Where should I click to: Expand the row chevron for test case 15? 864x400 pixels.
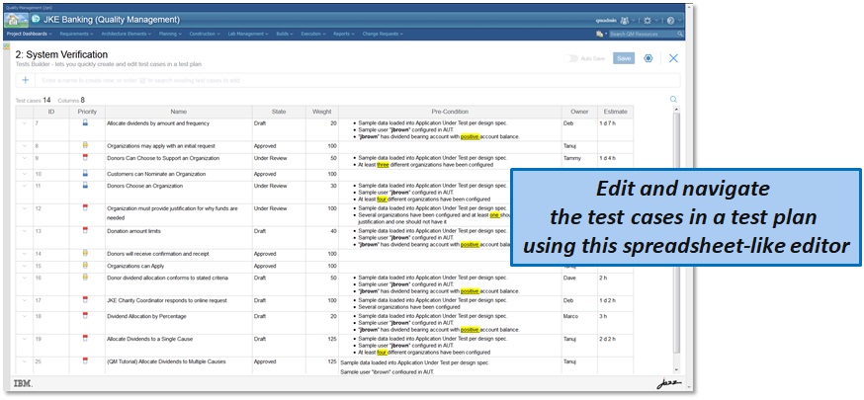(25, 266)
